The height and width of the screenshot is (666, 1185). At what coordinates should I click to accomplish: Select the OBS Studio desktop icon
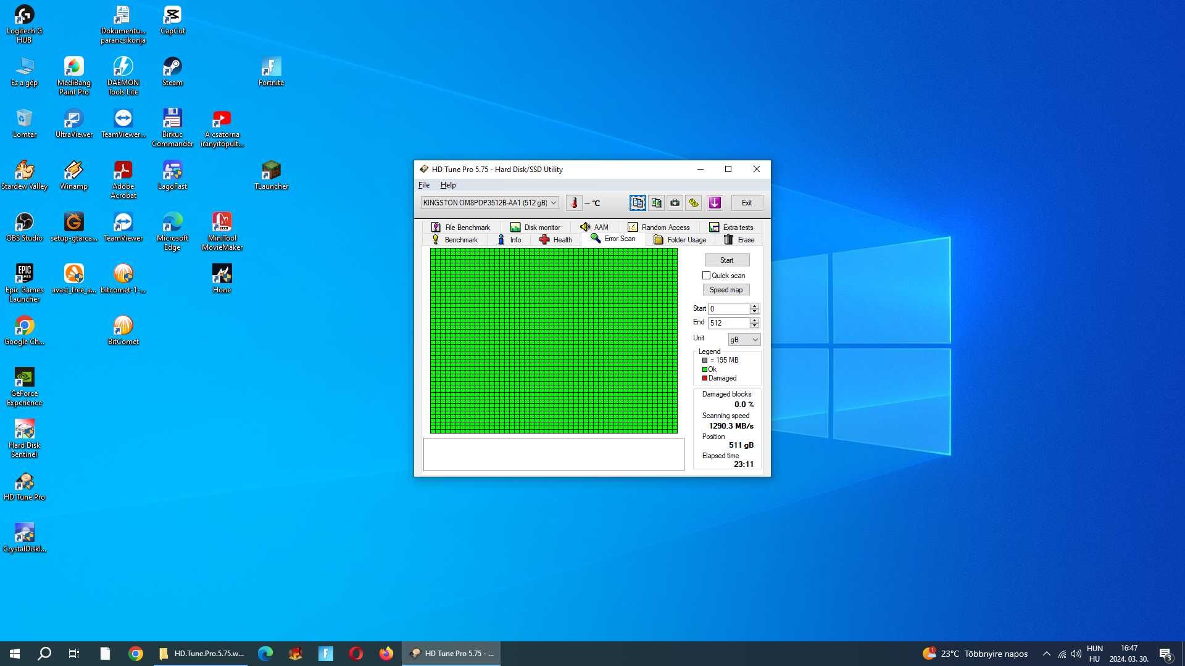click(24, 227)
